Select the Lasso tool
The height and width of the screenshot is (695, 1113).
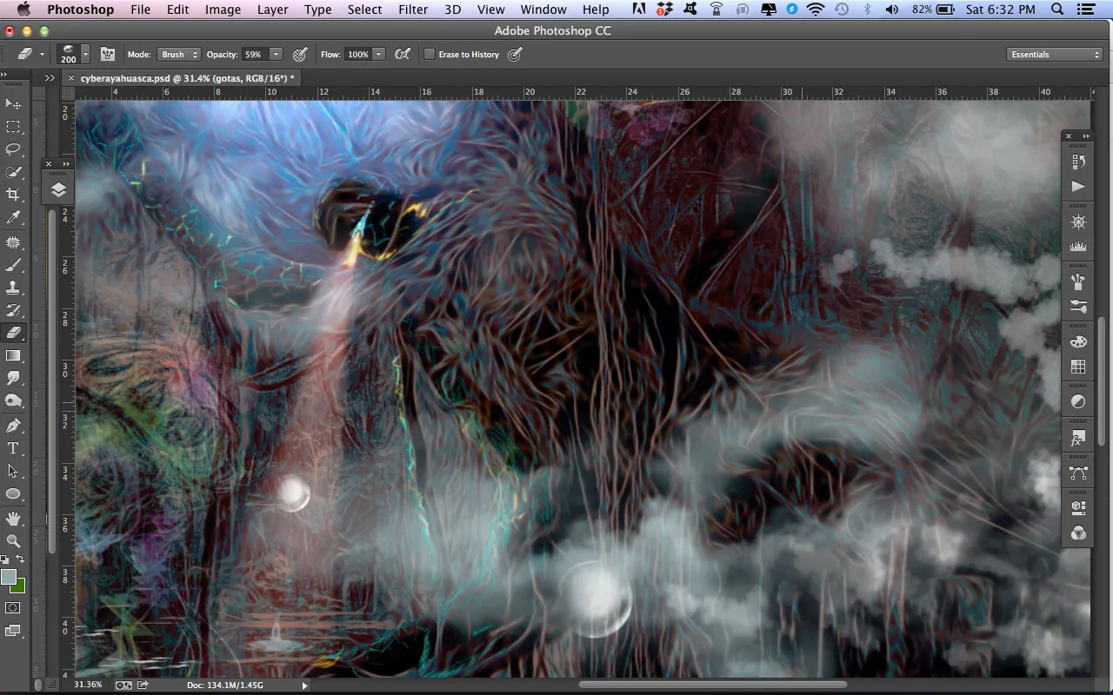click(x=13, y=149)
